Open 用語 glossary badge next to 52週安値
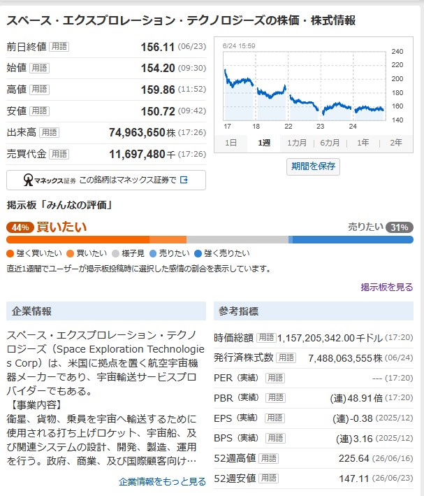The image size is (424, 496). [x=268, y=479]
